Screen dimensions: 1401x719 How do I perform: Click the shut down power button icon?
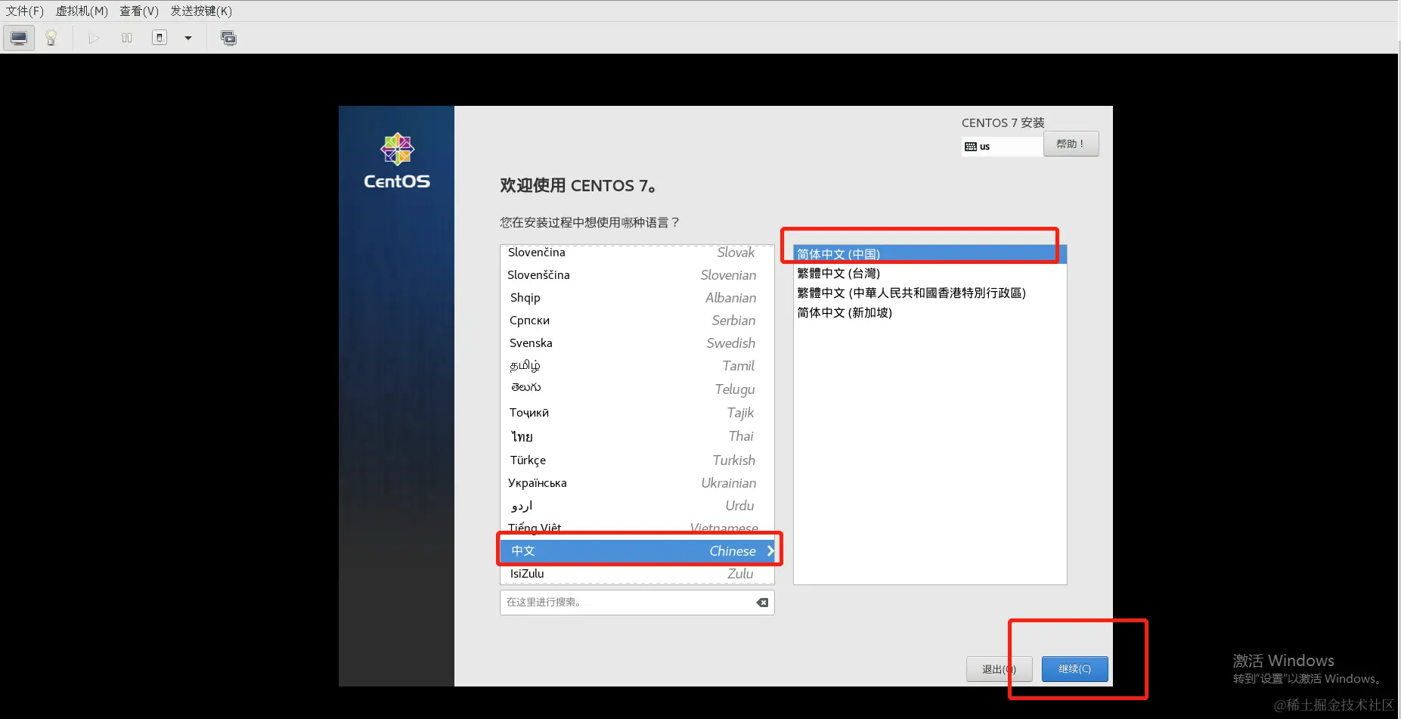click(x=160, y=37)
